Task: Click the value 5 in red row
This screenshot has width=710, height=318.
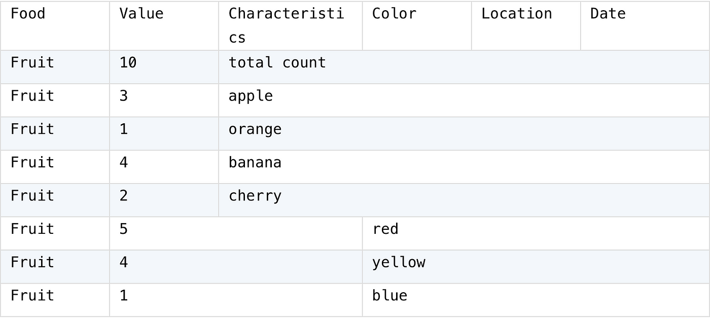Action: (236, 233)
